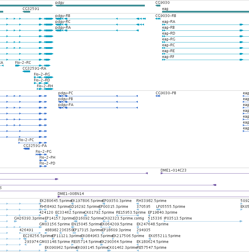Image resolution: width=249 pixels, height=252 pixels.
Task: Click the Flo-2-PC protein label
Action: pyautogui.click(x=26, y=140)
